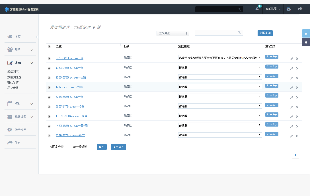The height and width of the screenshot is (196, 310).
Task: Open the 请选择 dropdown in the 张宇 row
Action: coord(220,135)
